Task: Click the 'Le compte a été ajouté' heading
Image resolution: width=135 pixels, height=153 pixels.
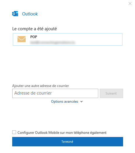Action: pos(34,29)
